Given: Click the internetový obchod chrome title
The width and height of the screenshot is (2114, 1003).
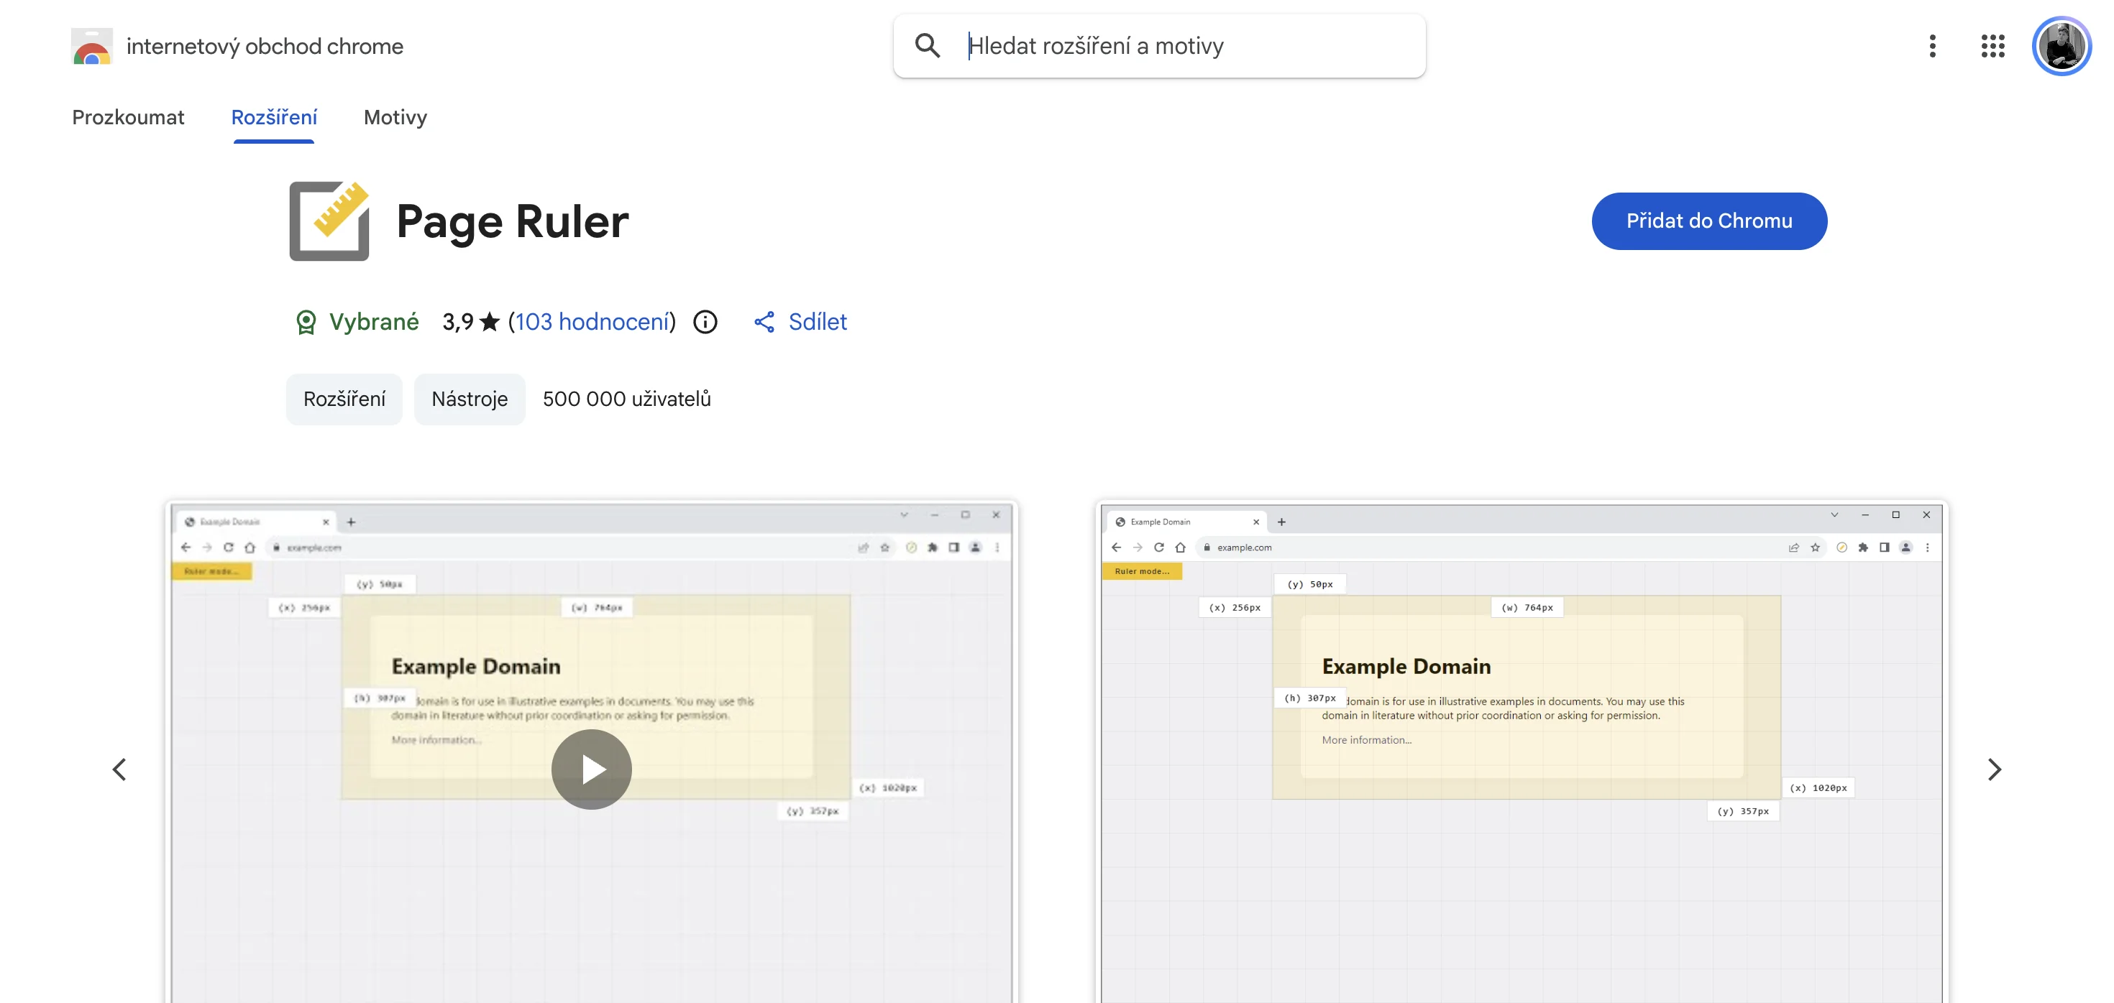Looking at the screenshot, I should [265, 47].
